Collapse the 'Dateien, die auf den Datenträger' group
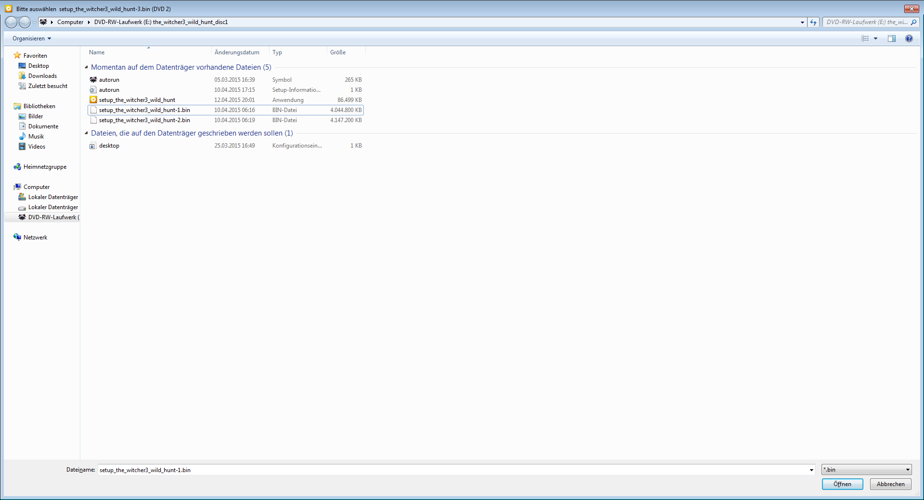924x500 pixels. coord(86,133)
